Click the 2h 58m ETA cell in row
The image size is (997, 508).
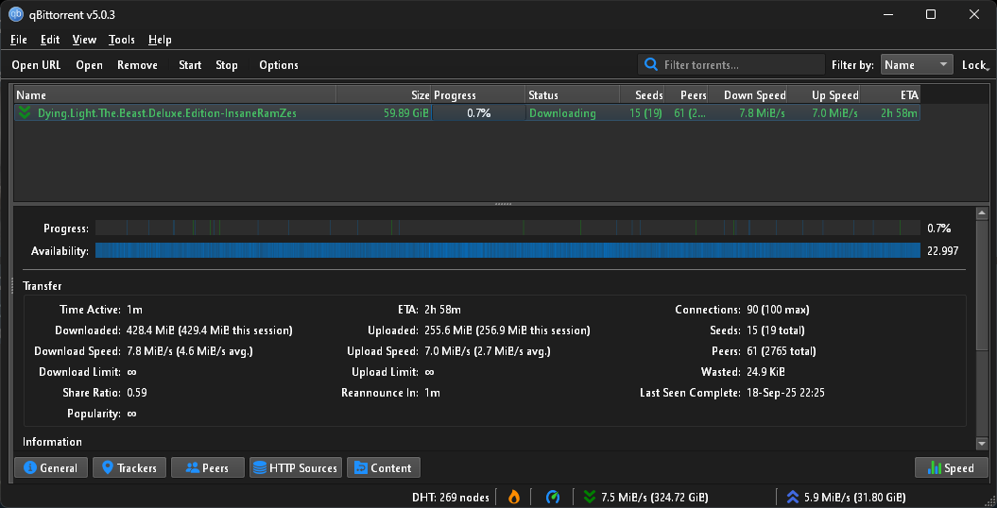coord(899,113)
